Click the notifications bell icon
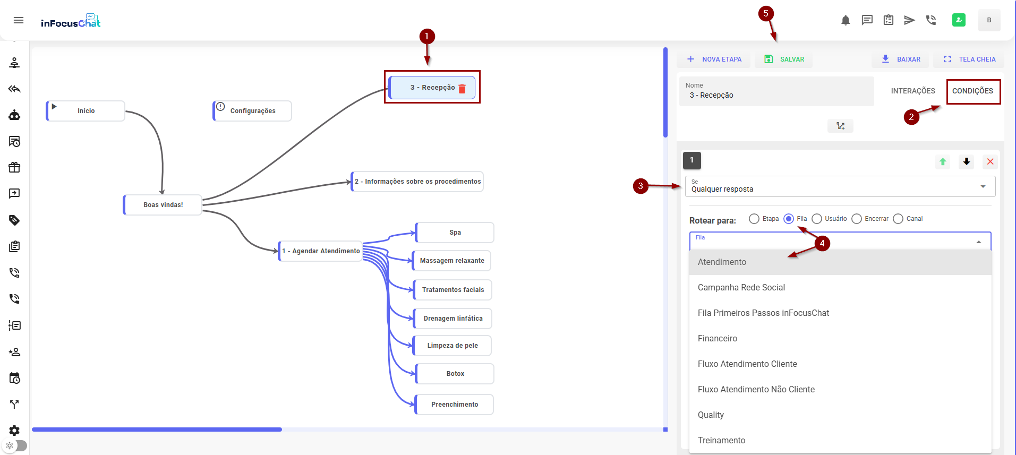 [846, 20]
